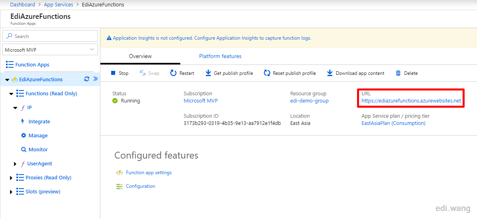Collapse the Functions (Read Only) node

[11, 94]
